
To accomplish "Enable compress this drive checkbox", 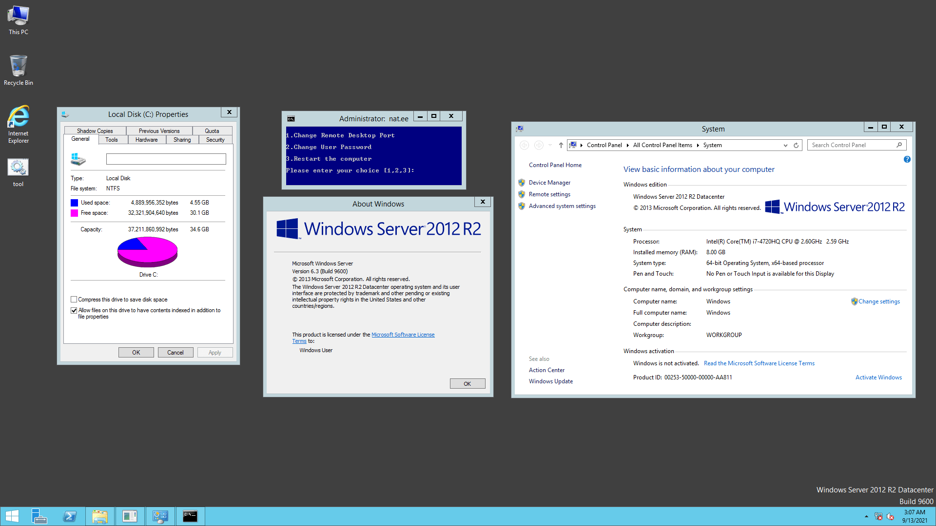I will pyautogui.click(x=74, y=300).
